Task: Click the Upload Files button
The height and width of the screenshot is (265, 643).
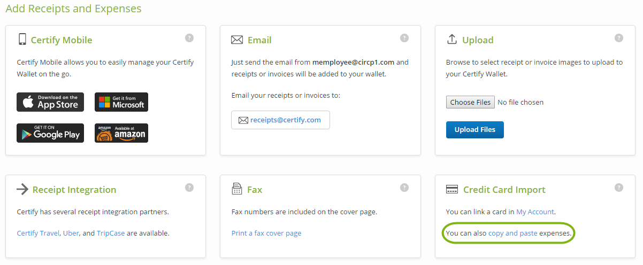Action: click(x=475, y=130)
